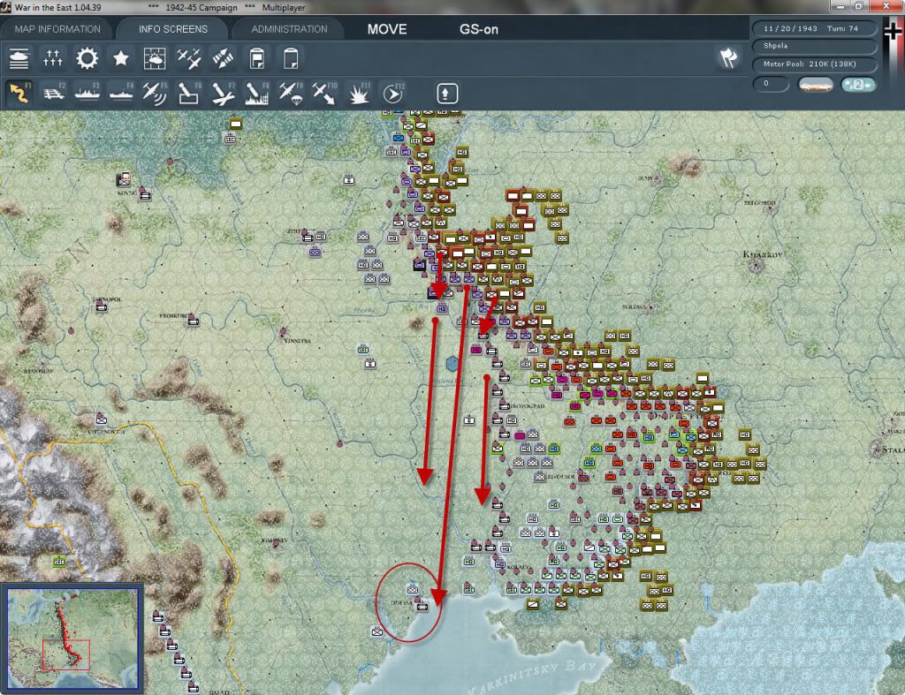Click the Motor Pool 210K readout
The width and height of the screenshot is (905, 695).
pos(814,64)
